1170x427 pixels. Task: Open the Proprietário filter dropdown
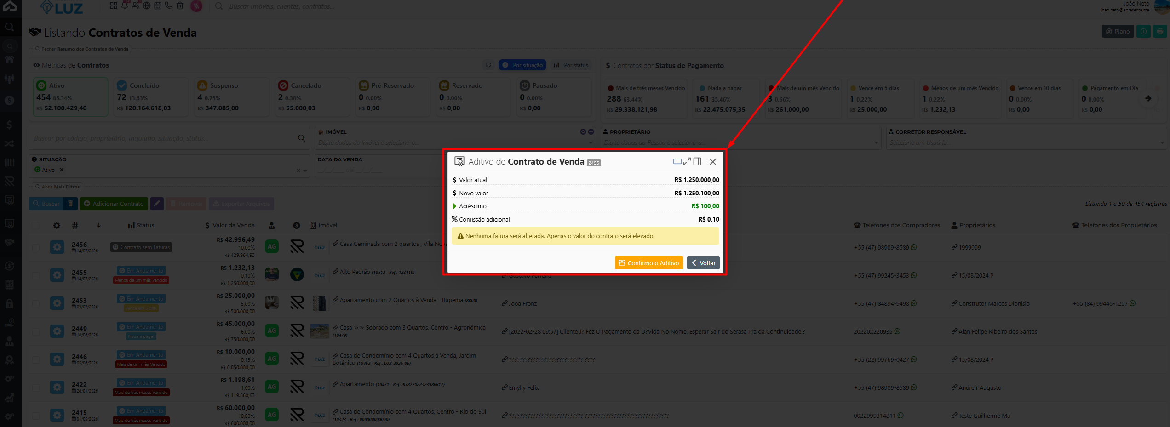[876, 143]
